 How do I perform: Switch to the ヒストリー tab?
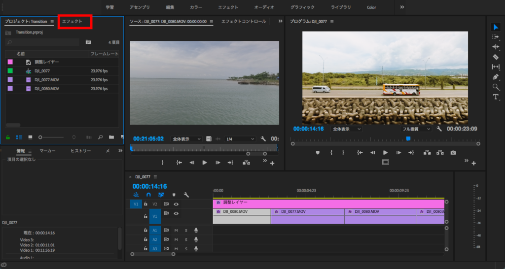81,151
